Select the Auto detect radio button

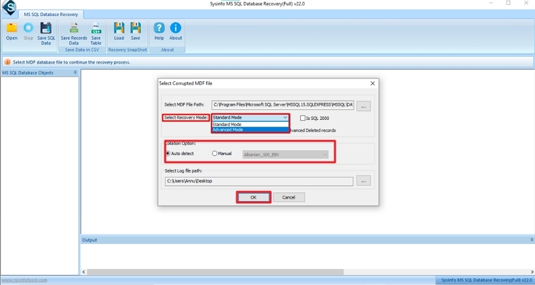coord(168,154)
